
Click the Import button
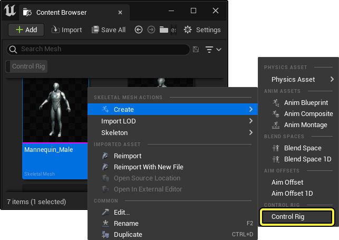tap(66, 30)
